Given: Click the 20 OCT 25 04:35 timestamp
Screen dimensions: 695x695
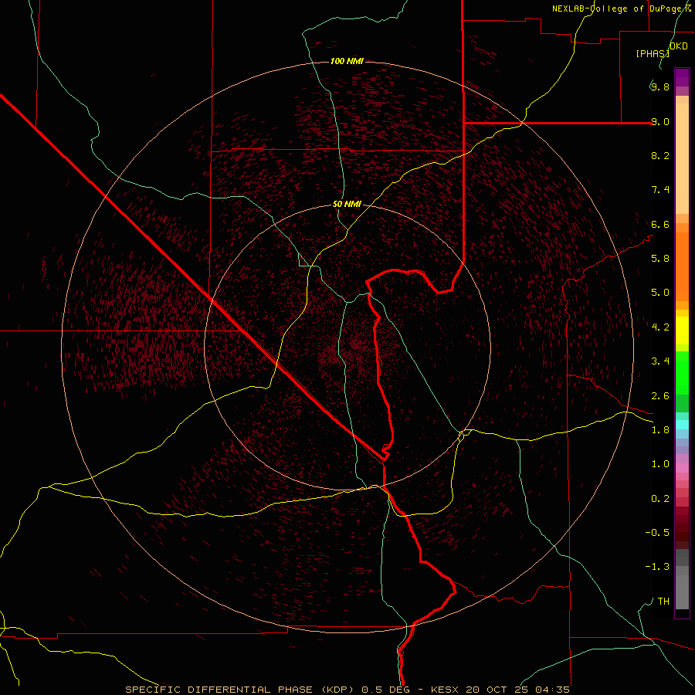Looking at the screenshot, I should pyautogui.click(x=519, y=690).
